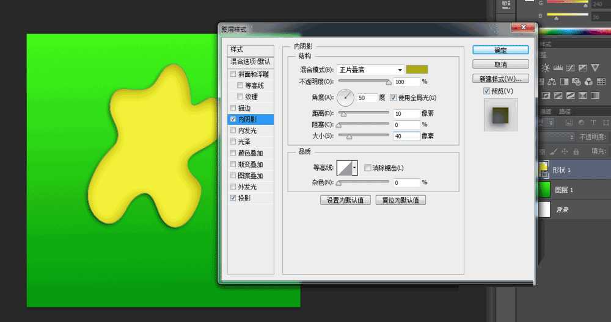Add an Exposure adjustment layer icon

coord(583,68)
